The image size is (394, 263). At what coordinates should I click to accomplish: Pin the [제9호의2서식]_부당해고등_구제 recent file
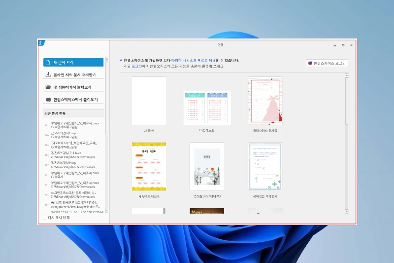click(x=46, y=145)
